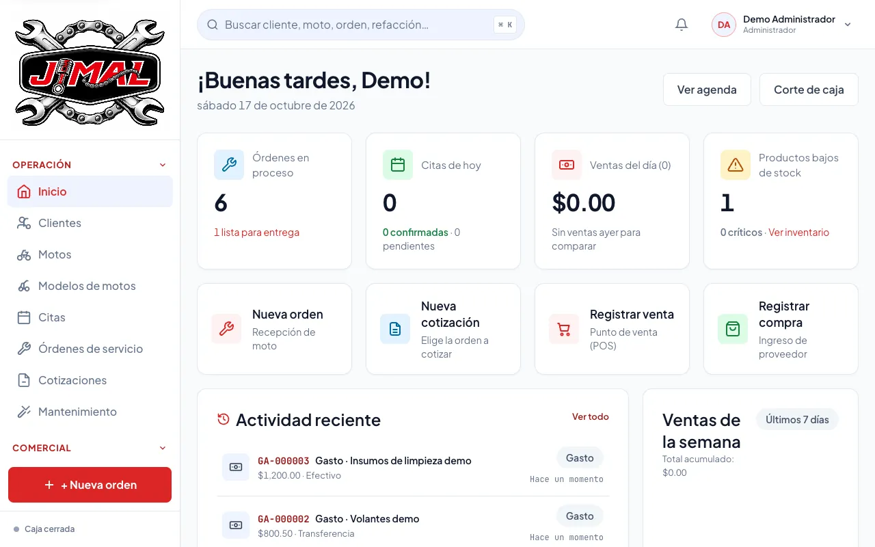Click the 0 confirmadas text
The image size is (875, 547).
coord(416,232)
